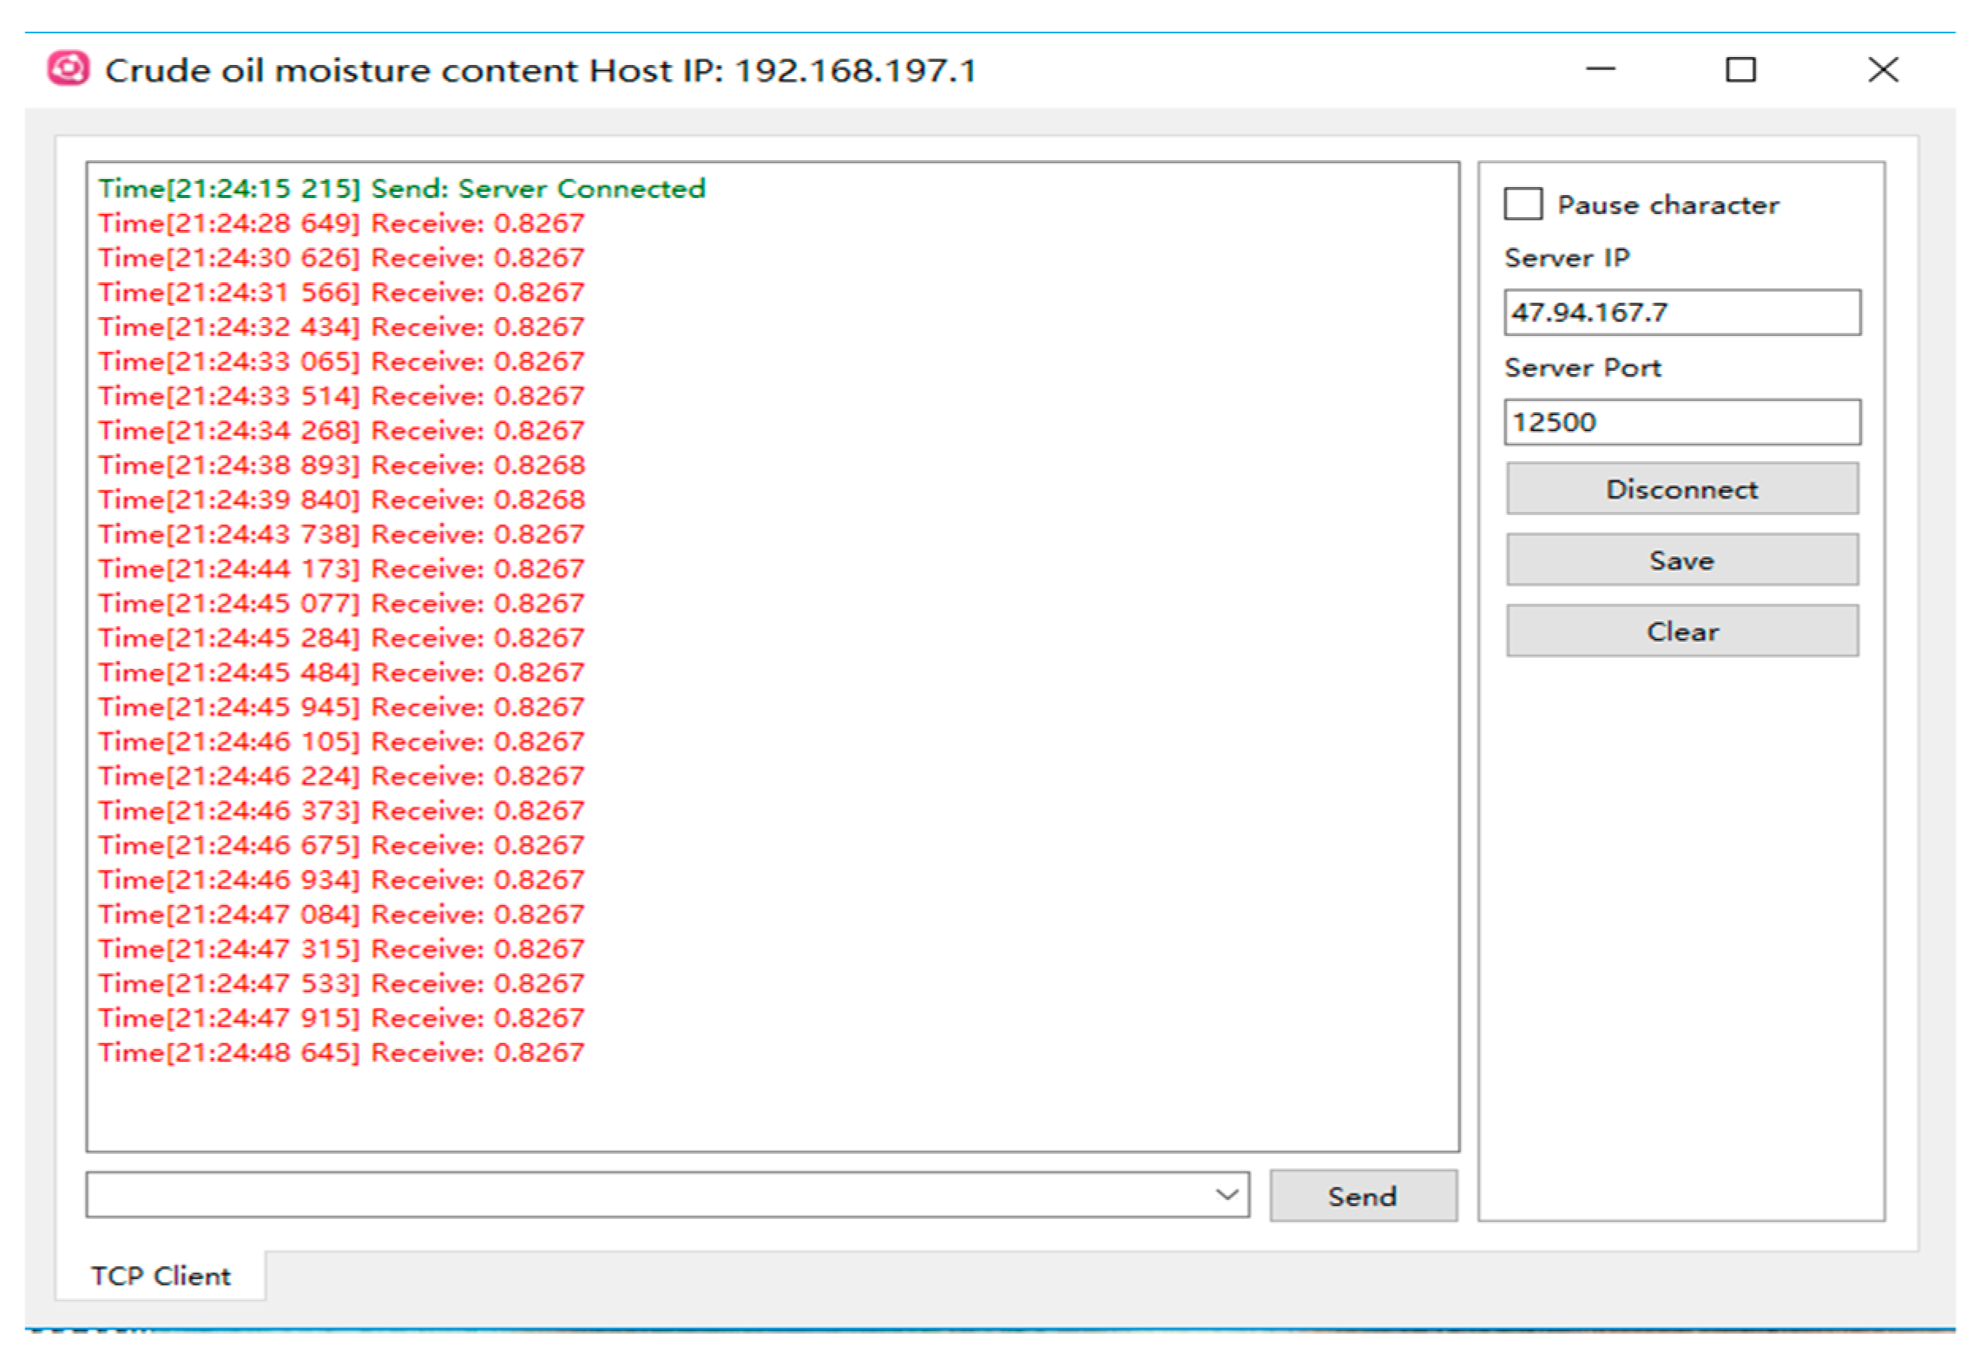The height and width of the screenshot is (1359, 1985).
Task: Click the Save button
Action: 1681,560
